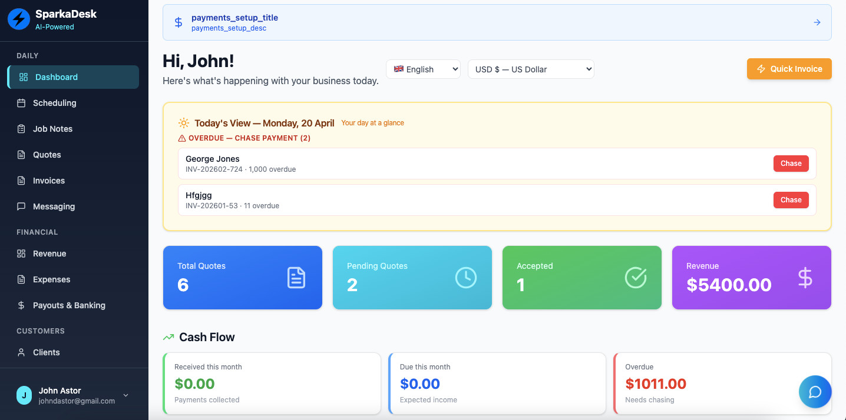Click the Due this month cash flow card
The image size is (846, 420).
(x=497, y=384)
